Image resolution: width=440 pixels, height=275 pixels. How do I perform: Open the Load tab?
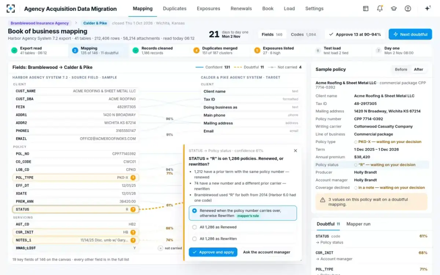click(289, 8)
